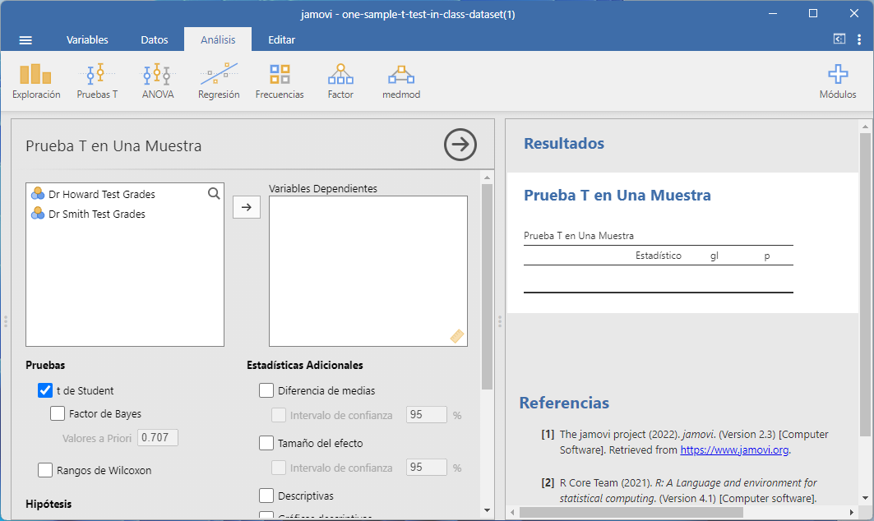Screen dimensions: 874x521
Task: Open the Frecuencias analysis menu
Action: 280,81
